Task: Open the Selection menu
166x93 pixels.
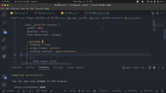Action: (x=15, y=9)
